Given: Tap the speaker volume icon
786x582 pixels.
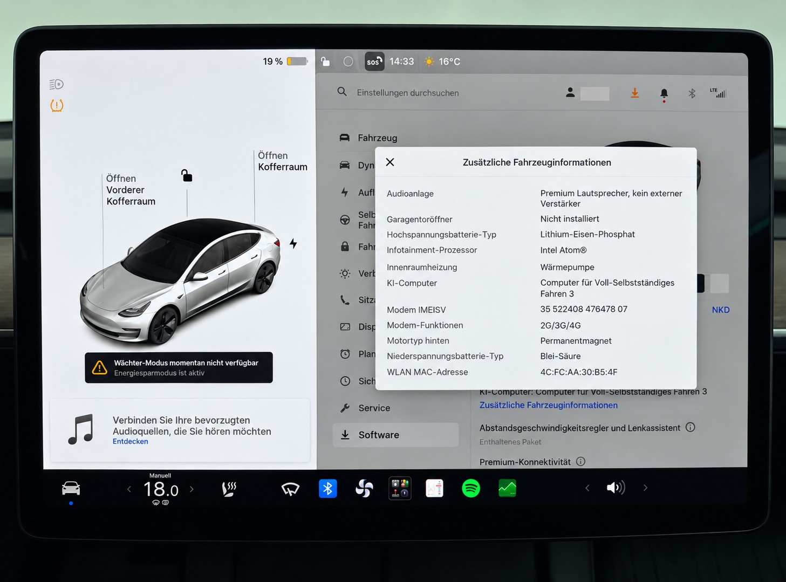Looking at the screenshot, I should click(616, 488).
